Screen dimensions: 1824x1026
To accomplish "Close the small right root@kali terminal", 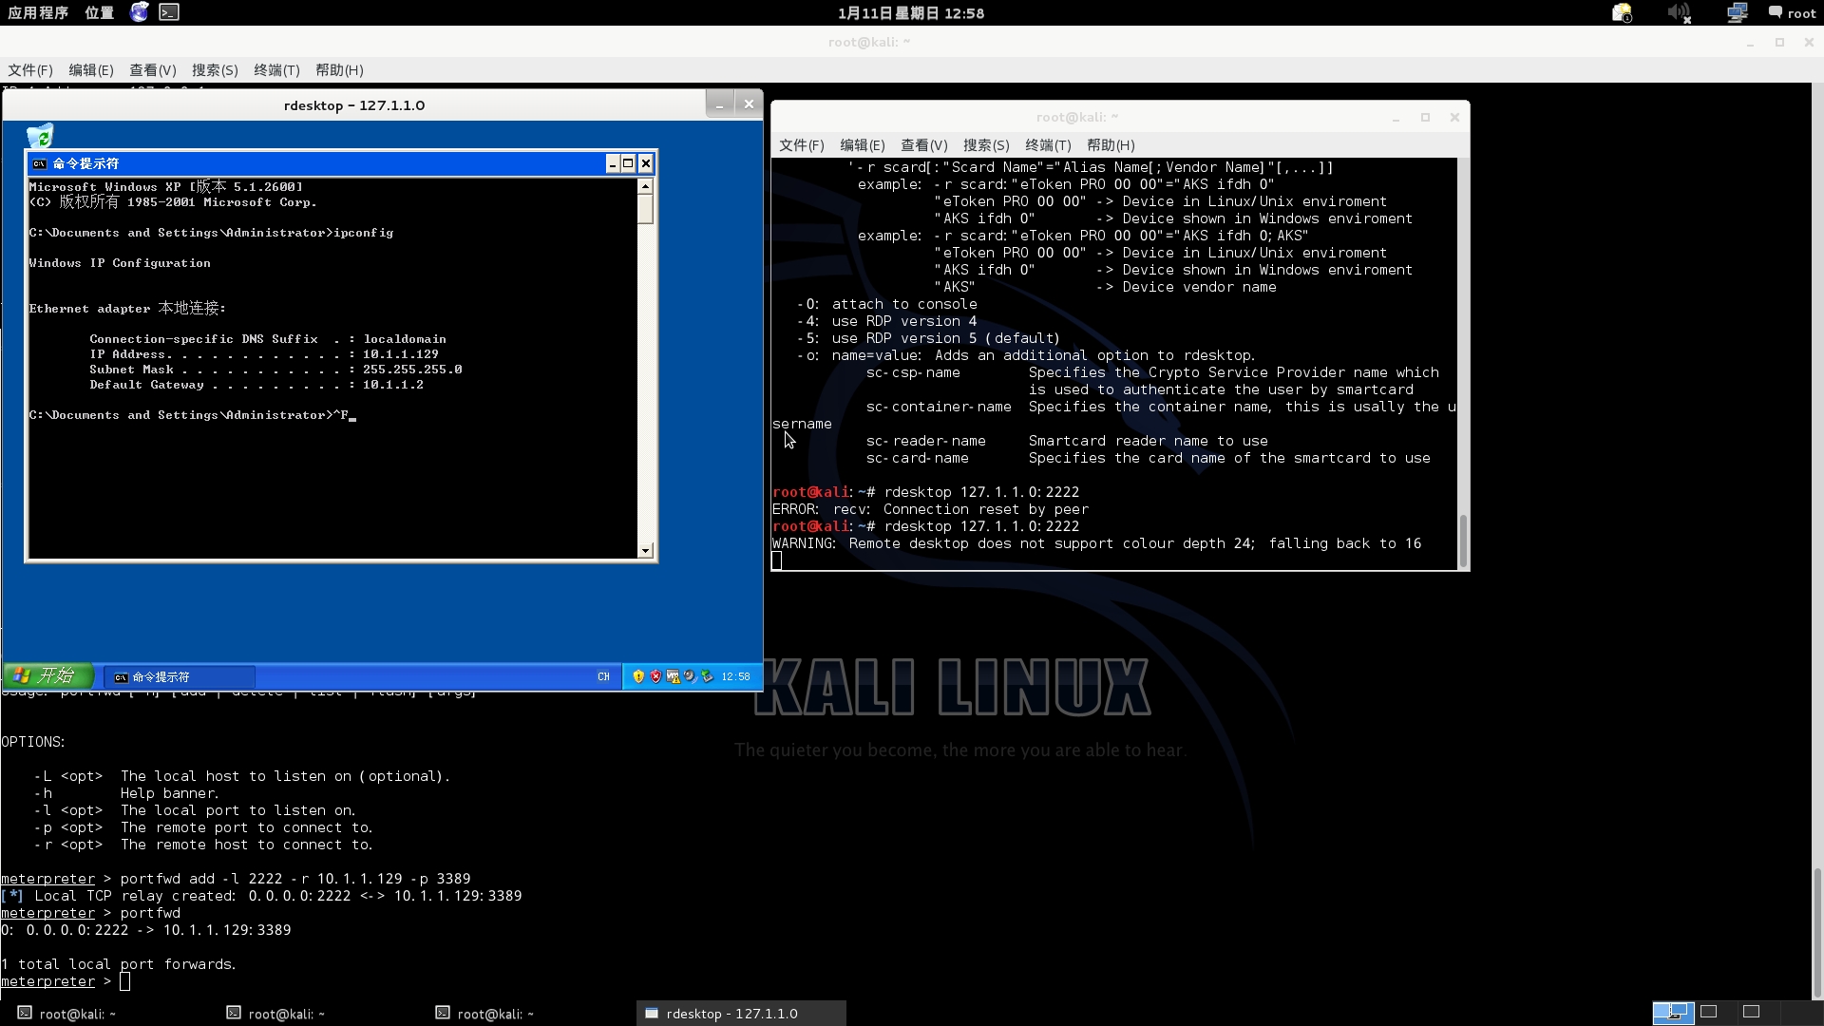I will (1454, 118).
